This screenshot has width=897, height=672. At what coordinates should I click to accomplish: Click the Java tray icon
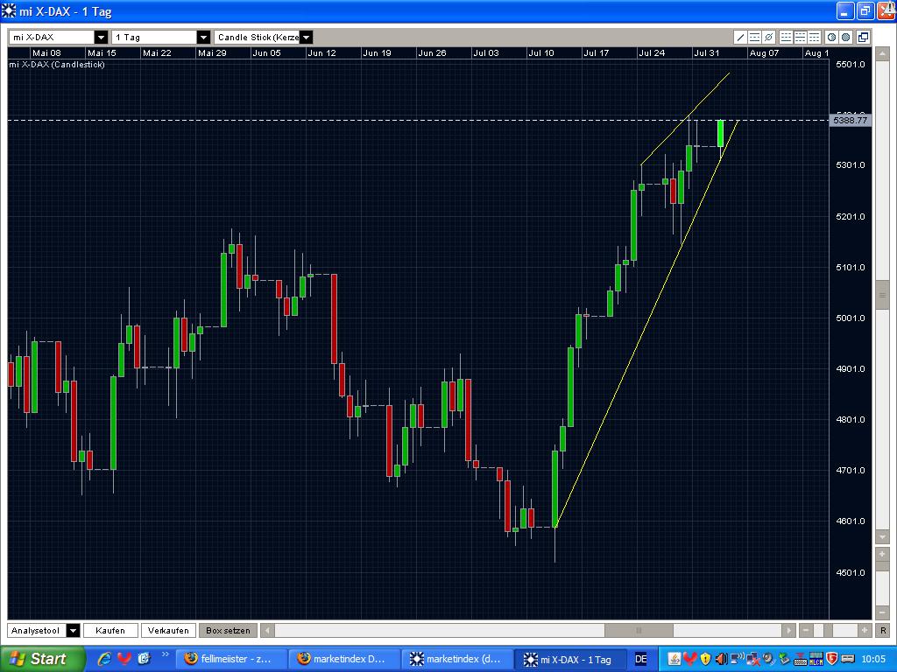tap(675, 659)
